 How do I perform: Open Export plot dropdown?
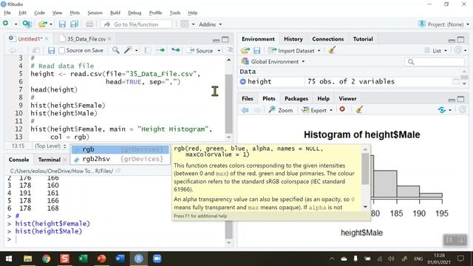point(317,110)
